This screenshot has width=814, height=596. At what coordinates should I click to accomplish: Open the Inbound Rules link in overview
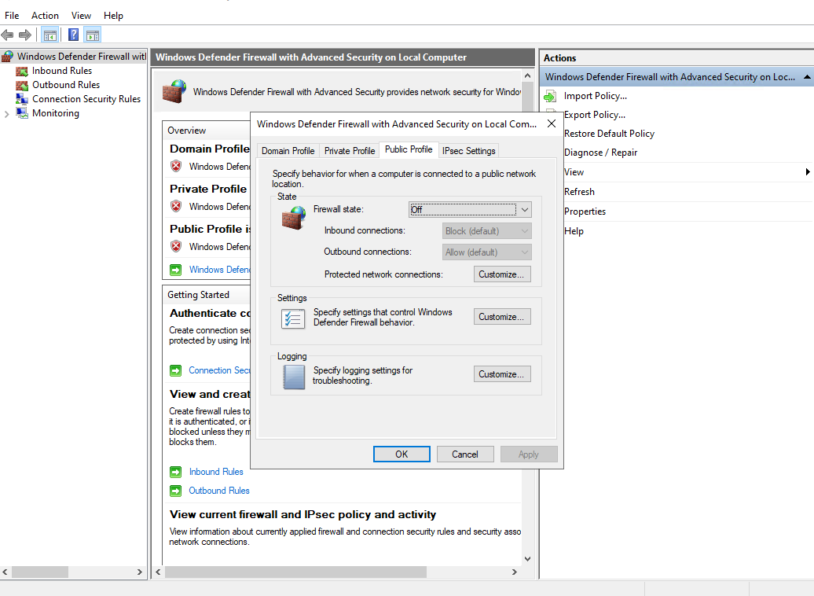pyautogui.click(x=216, y=472)
